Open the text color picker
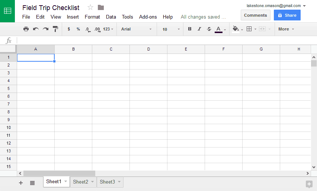Image resolution: width=317 pixels, height=191 pixels. (x=220, y=29)
